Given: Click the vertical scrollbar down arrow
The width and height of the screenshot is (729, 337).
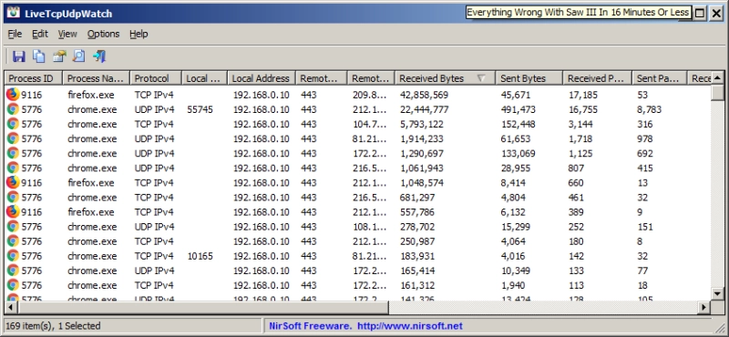Looking at the screenshot, I should [717, 294].
